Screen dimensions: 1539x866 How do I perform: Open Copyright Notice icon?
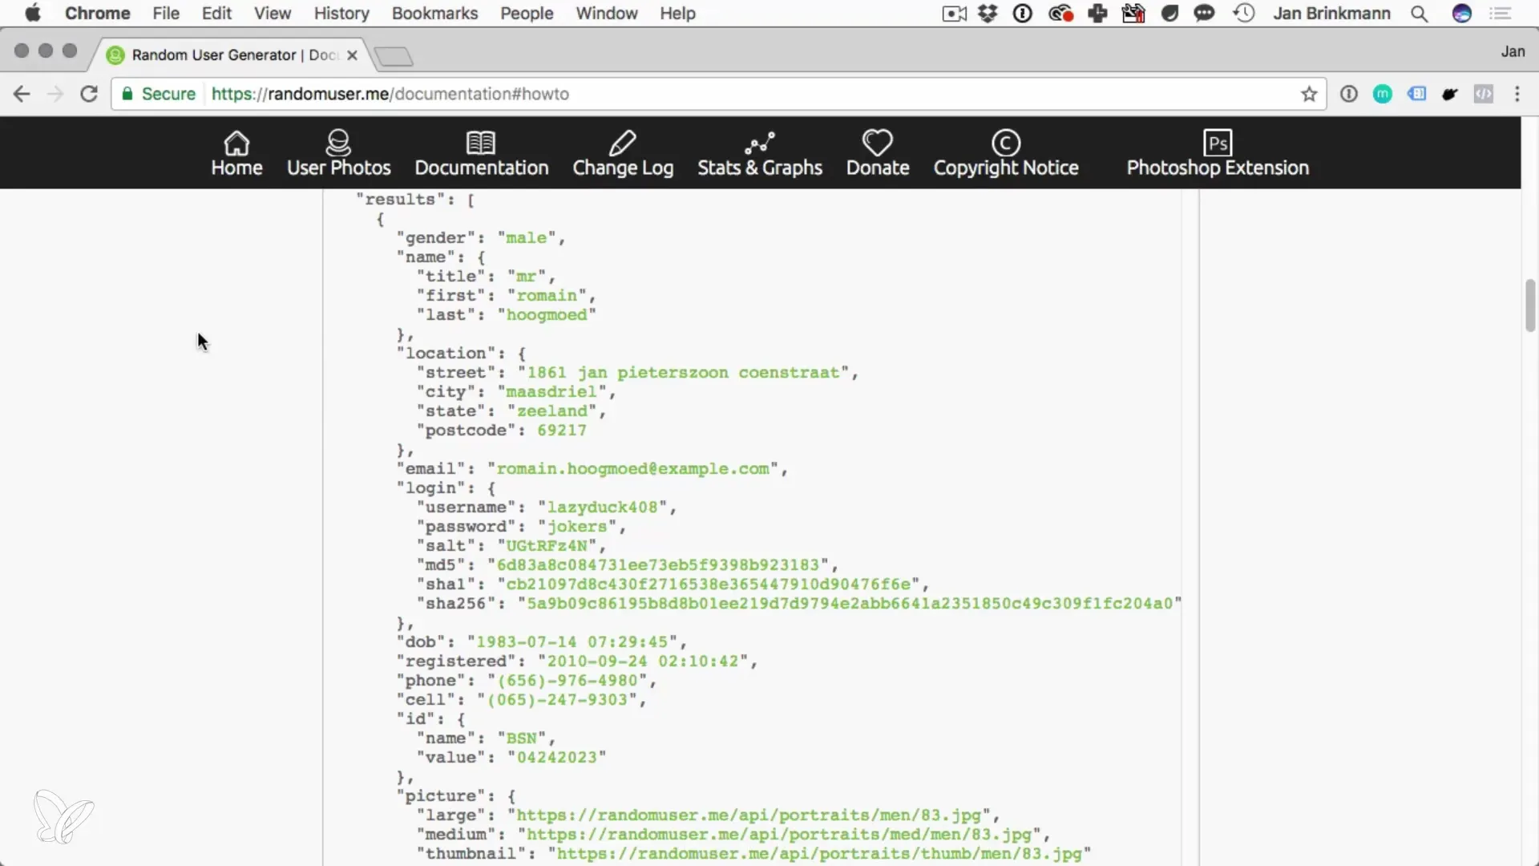coord(1005,144)
